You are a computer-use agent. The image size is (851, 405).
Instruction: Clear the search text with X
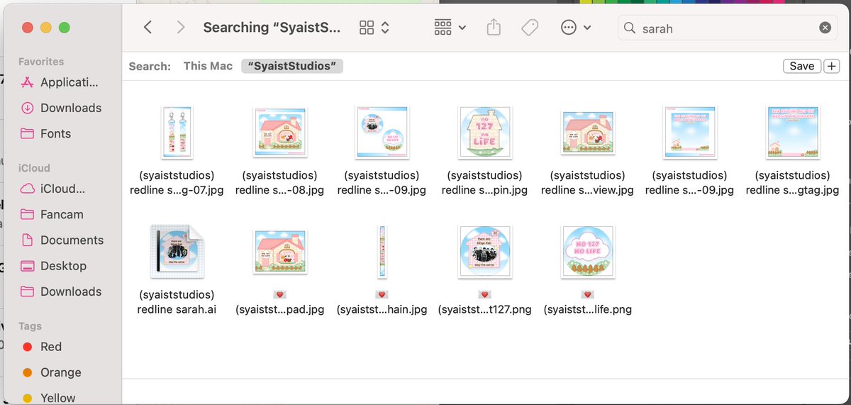[824, 28]
